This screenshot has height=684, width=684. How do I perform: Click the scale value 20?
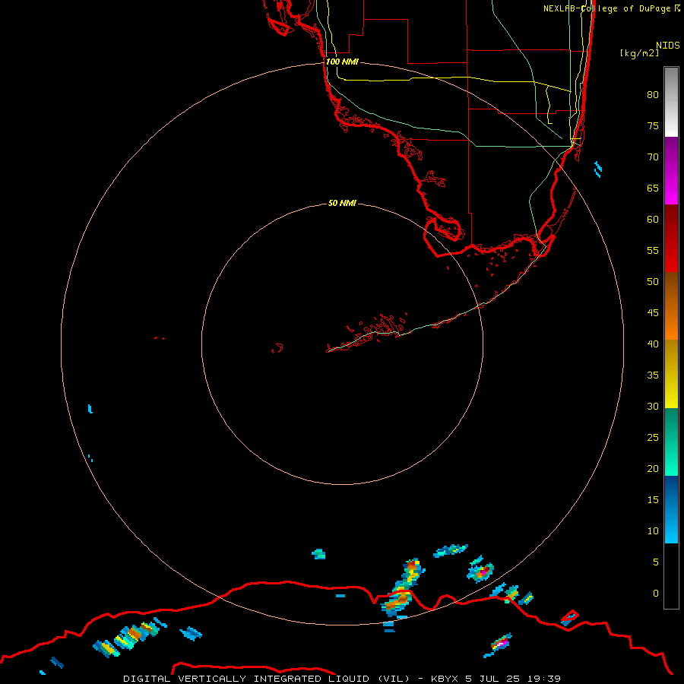click(x=653, y=468)
